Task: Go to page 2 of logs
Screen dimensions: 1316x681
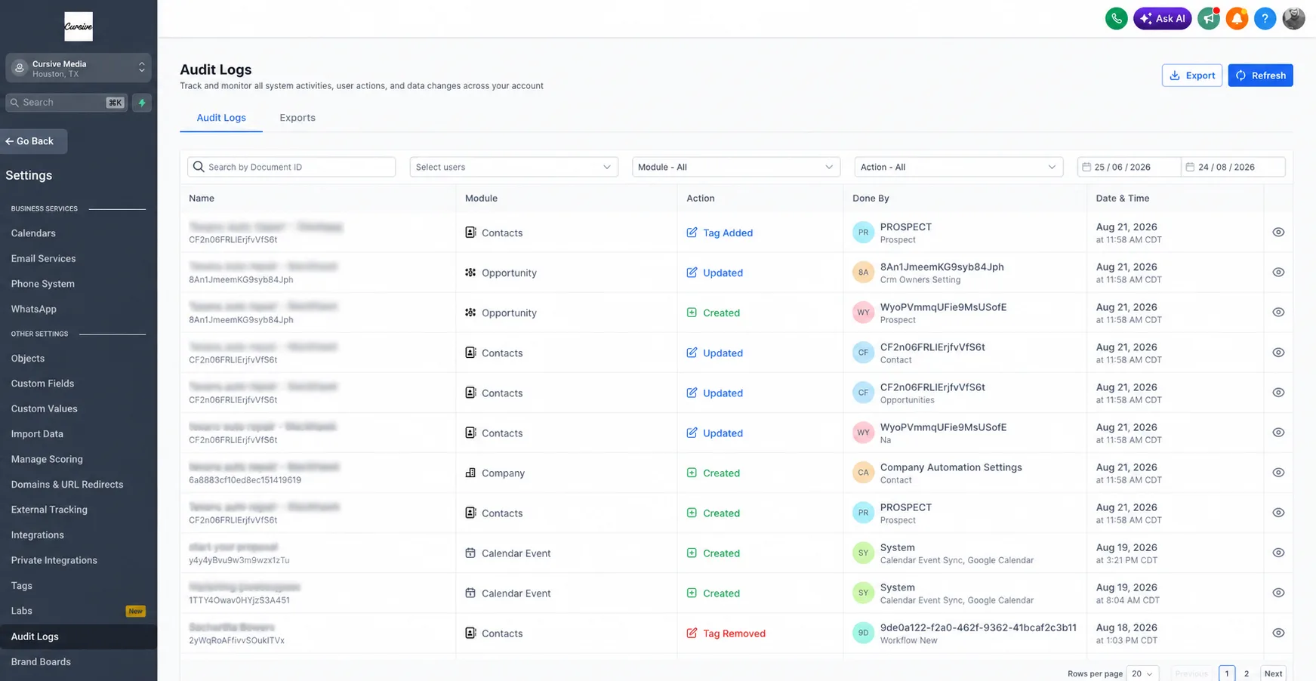Action: click(x=1247, y=673)
